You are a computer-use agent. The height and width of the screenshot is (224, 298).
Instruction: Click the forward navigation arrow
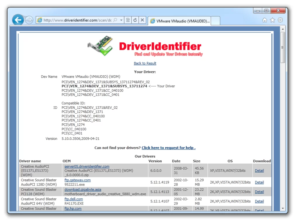pos(29,20)
